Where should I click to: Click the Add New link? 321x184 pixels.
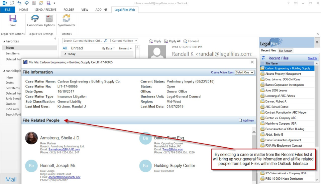pyautogui.click(x=248, y=121)
